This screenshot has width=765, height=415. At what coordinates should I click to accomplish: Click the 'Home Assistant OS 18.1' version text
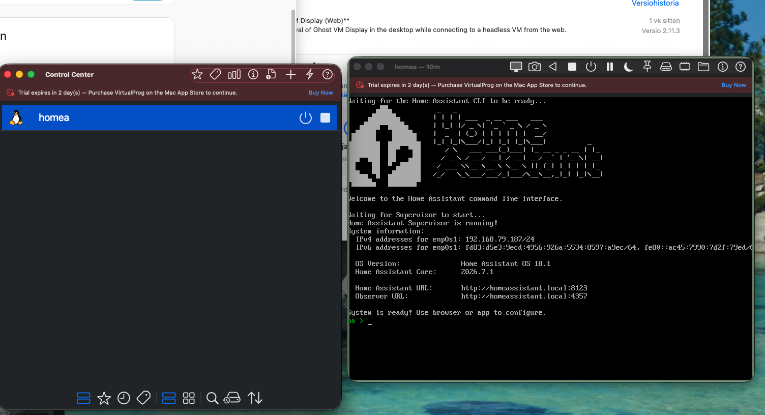[506, 263]
